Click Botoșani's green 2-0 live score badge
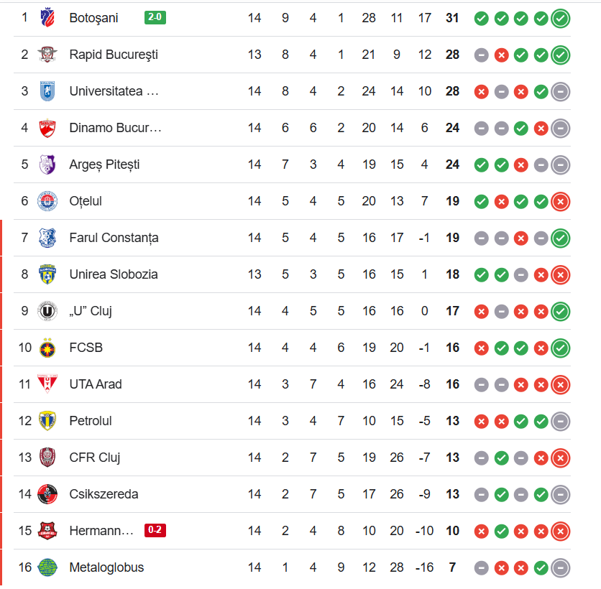This screenshot has height=589, width=601. point(155,17)
